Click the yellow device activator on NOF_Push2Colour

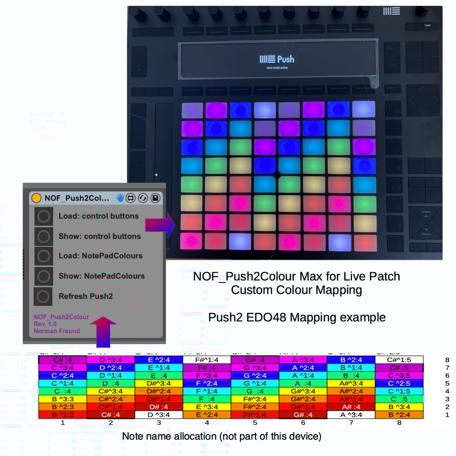click(x=36, y=198)
